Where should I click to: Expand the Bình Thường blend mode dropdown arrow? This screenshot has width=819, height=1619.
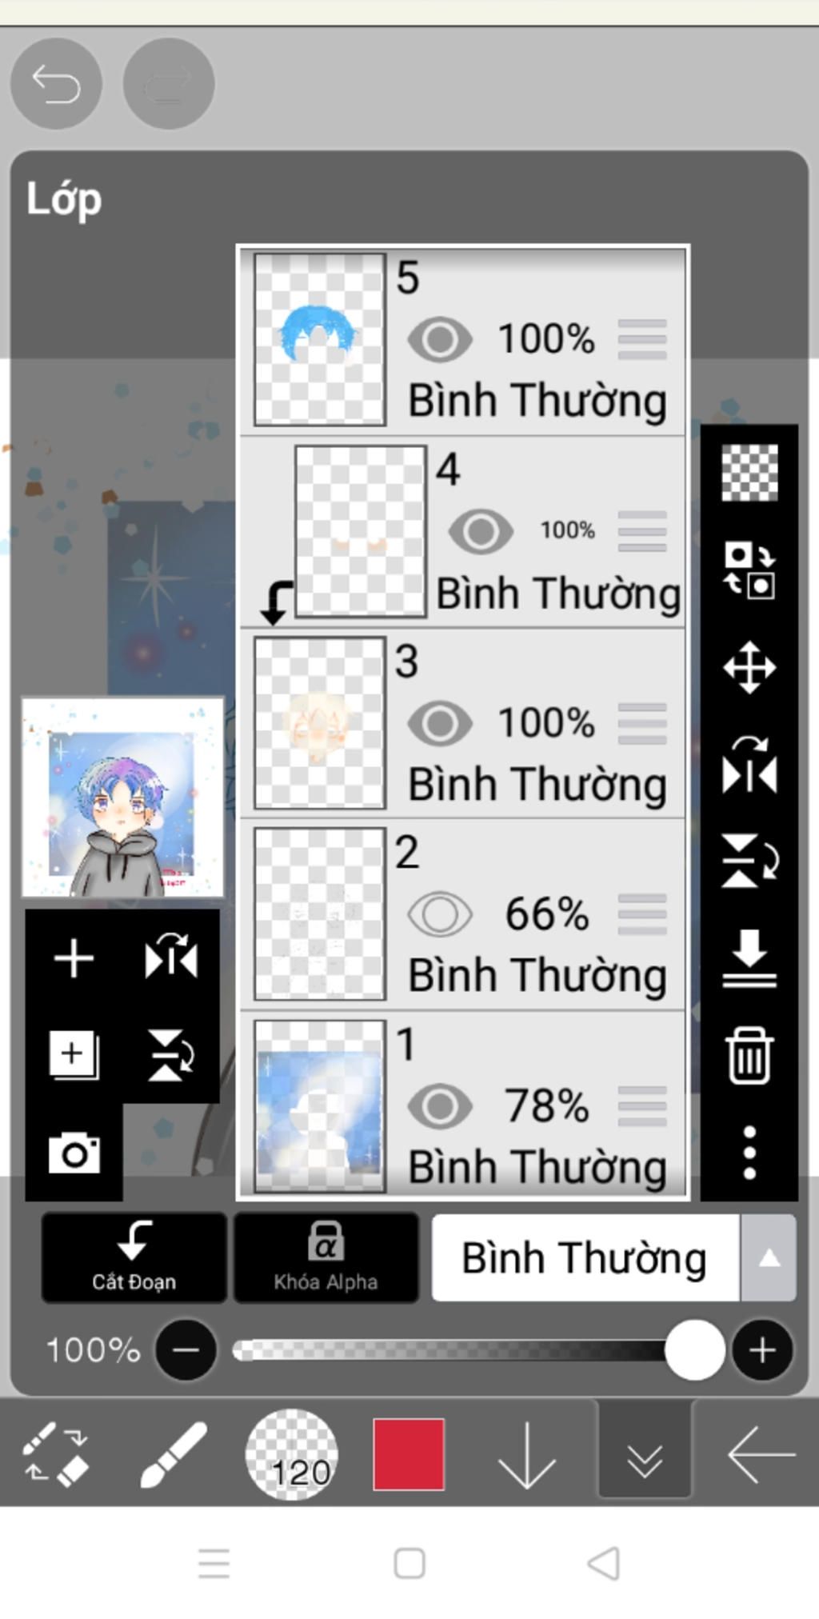[769, 1258]
